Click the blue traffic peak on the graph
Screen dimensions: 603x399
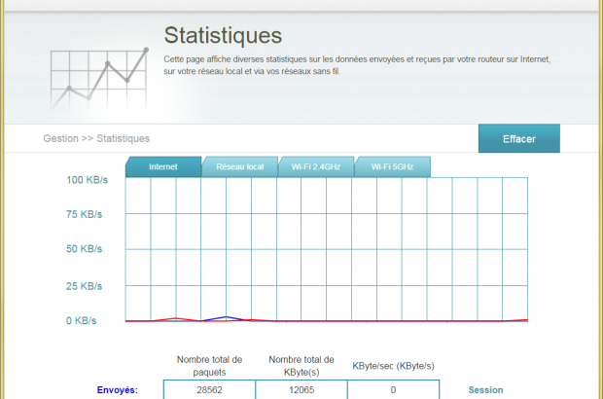point(227,317)
